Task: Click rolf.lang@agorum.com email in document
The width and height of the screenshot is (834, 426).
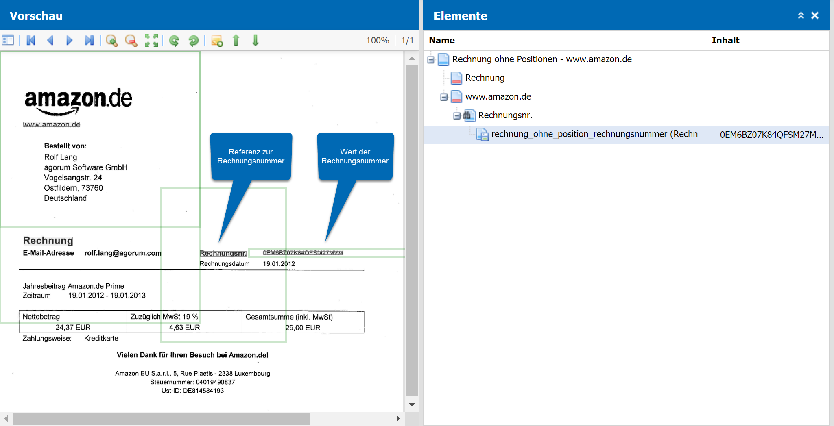Action: (123, 253)
